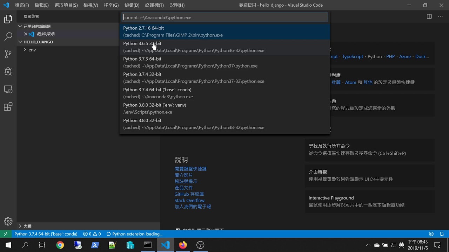Open Firefox from the taskbar
The image size is (449, 252).
tap(183, 245)
